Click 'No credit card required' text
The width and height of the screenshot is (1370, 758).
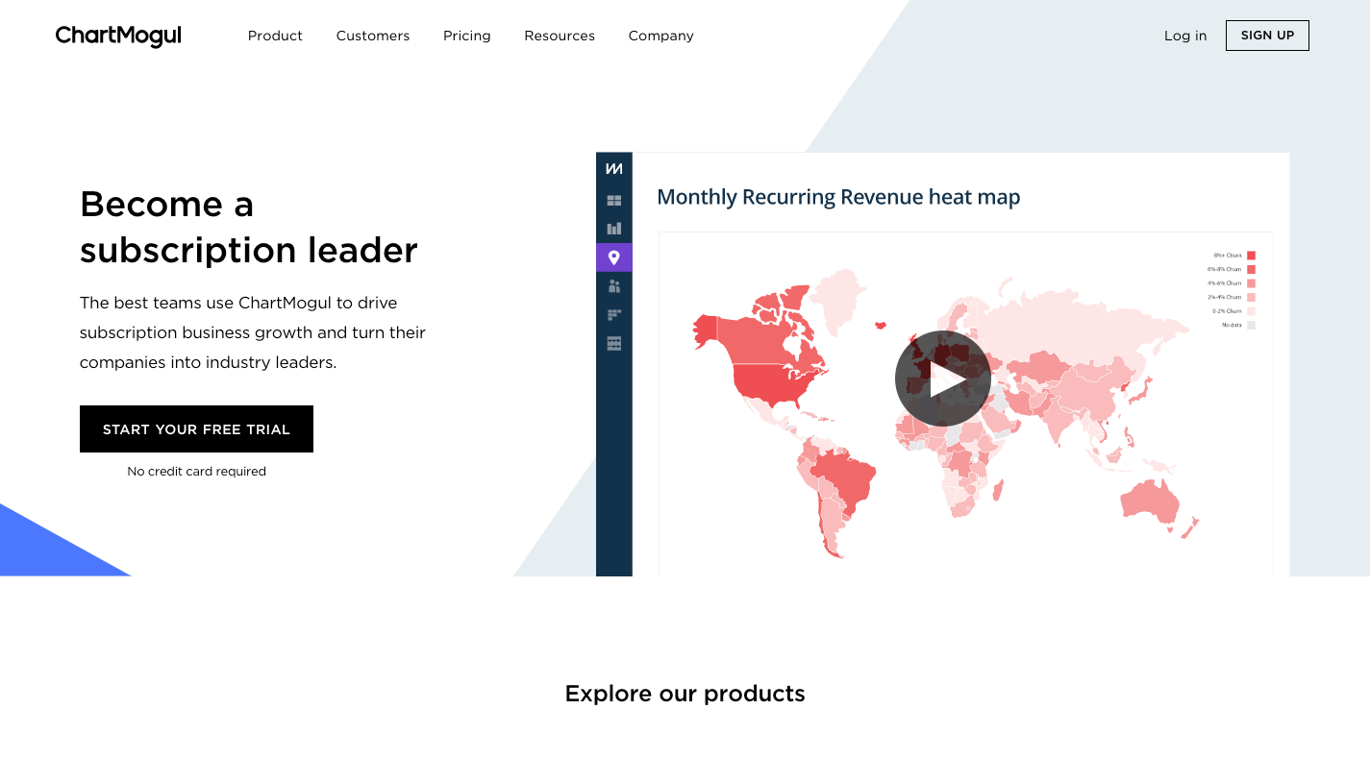(x=196, y=472)
